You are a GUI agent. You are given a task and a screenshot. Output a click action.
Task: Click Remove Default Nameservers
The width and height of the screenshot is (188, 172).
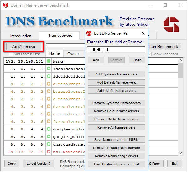[x=117, y=111]
